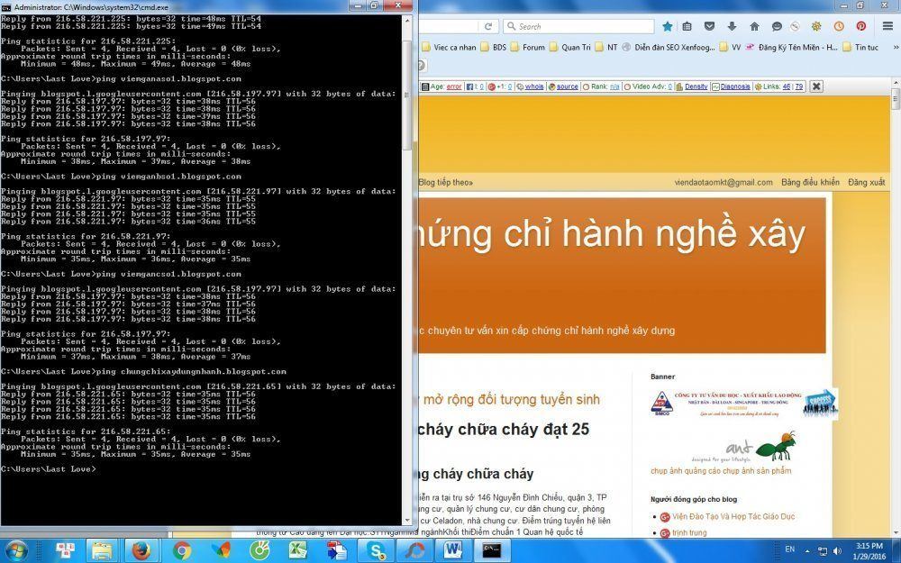Click Đăng xuất to sign out
Image resolution: width=901 pixels, height=563 pixels.
tap(867, 182)
